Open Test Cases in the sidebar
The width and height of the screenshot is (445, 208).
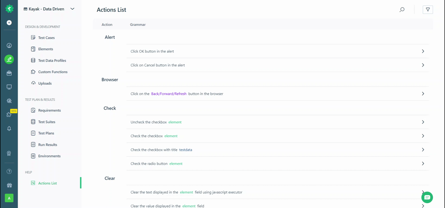coord(46,38)
